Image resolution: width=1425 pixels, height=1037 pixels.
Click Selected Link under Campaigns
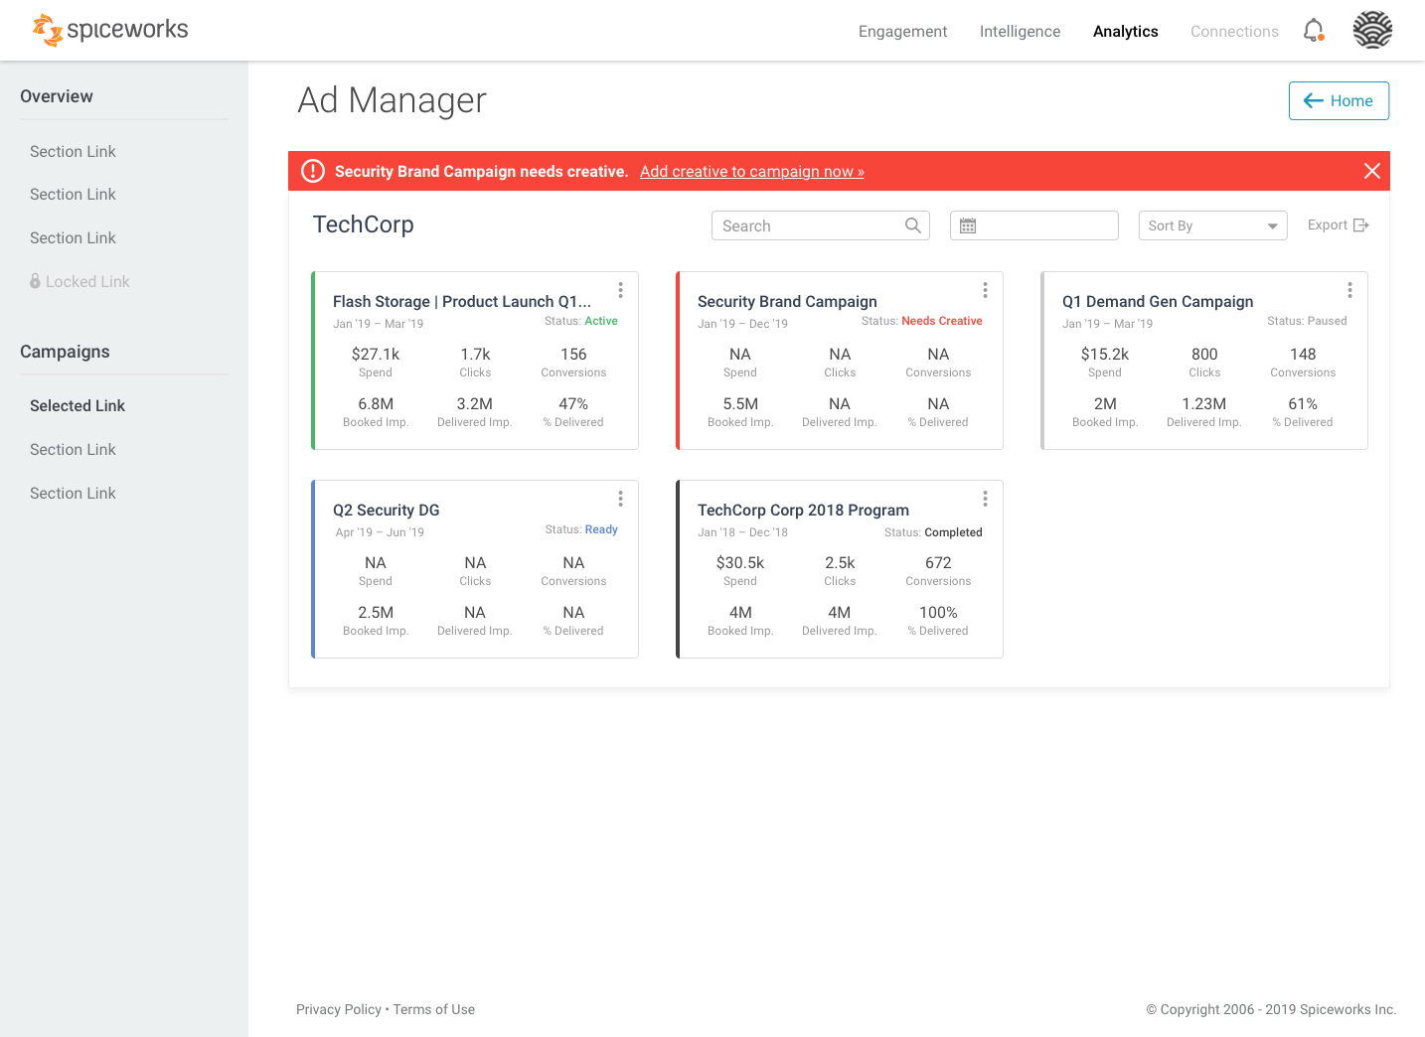pos(78,405)
